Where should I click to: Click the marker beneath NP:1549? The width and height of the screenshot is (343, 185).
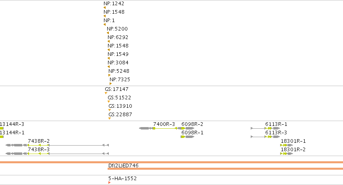coord(108,58)
